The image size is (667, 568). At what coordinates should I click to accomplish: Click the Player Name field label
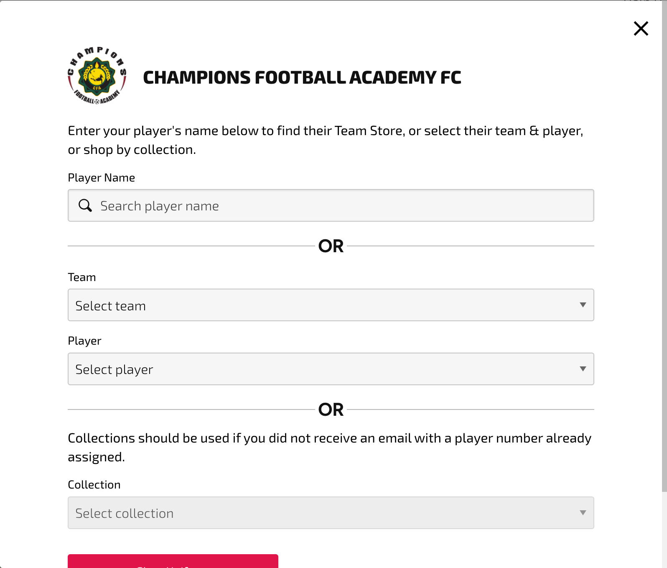[102, 178]
